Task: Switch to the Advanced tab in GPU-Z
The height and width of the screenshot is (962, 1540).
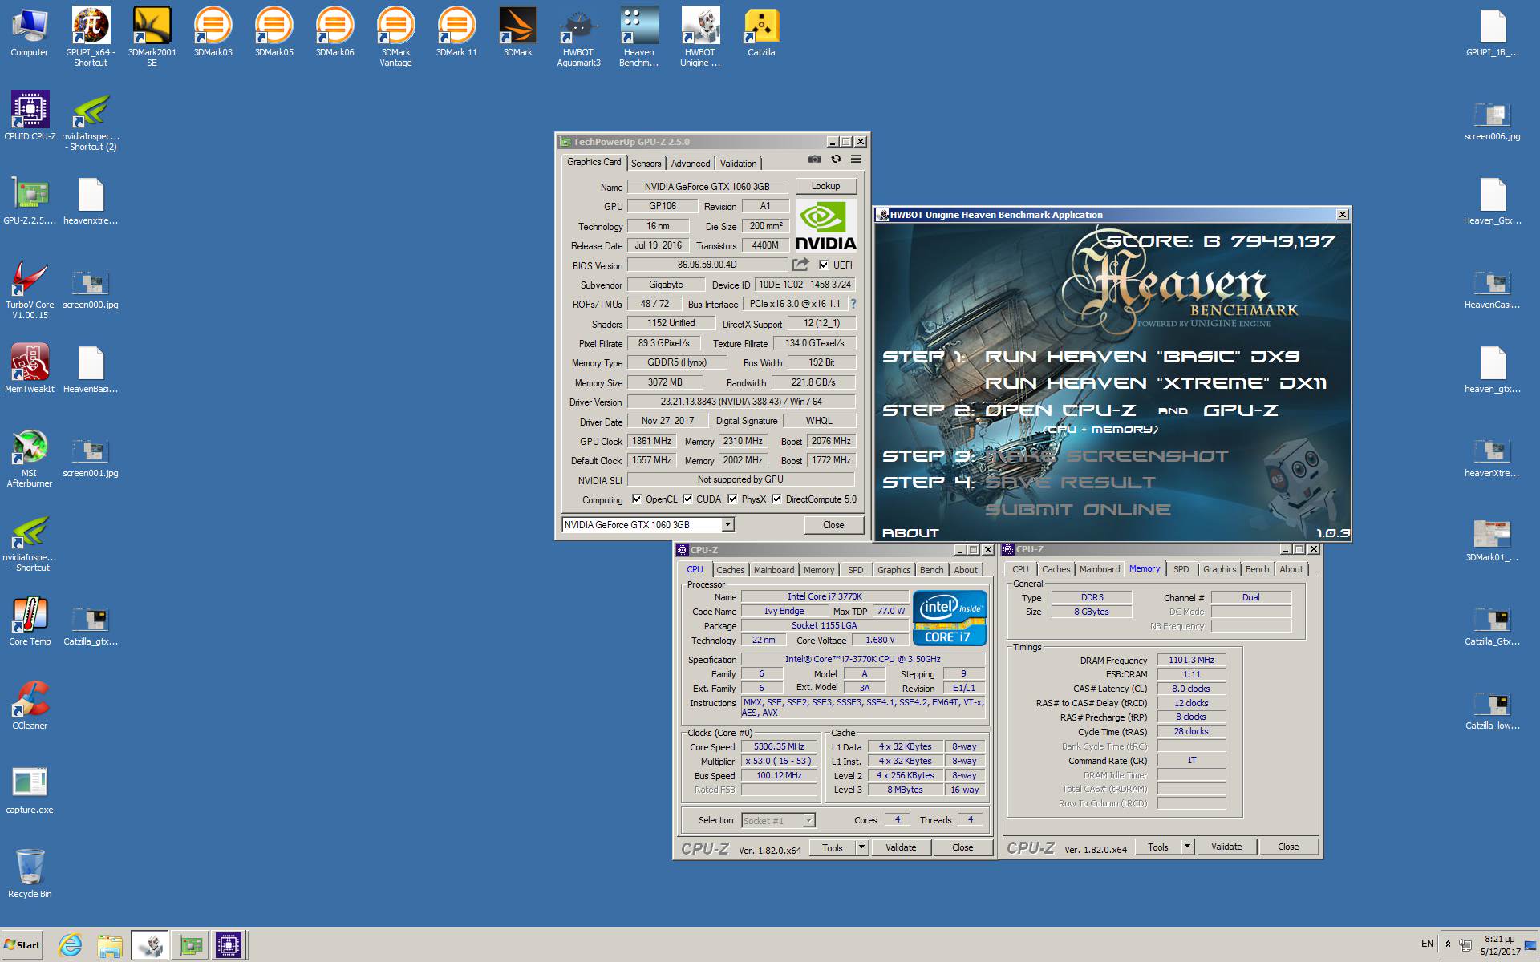Action: coord(690,163)
